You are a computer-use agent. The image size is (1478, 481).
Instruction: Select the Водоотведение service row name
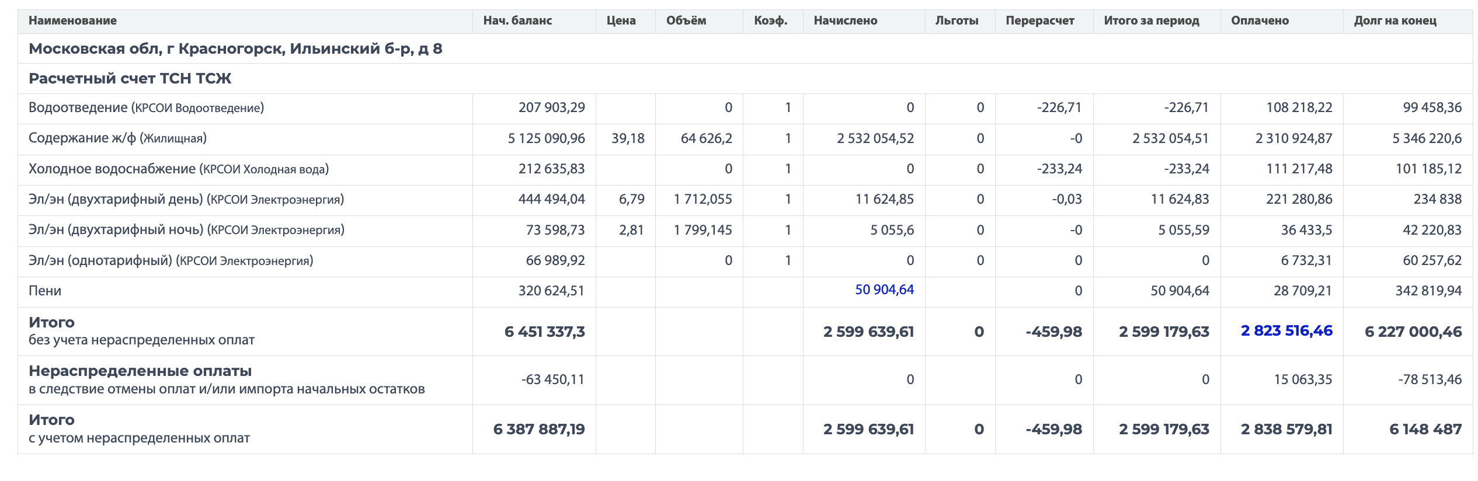click(x=146, y=108)
